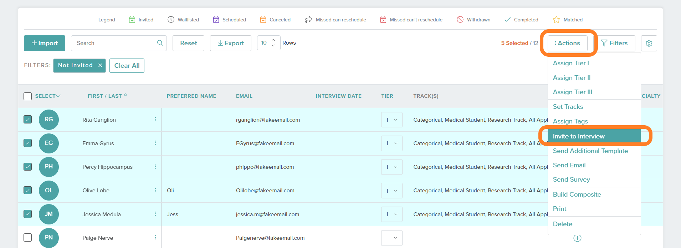This screenshot has height=248, width=681.
Task: Uncheck Percy Hippocampus's row checkbox
Action: [x=27, y=167]
